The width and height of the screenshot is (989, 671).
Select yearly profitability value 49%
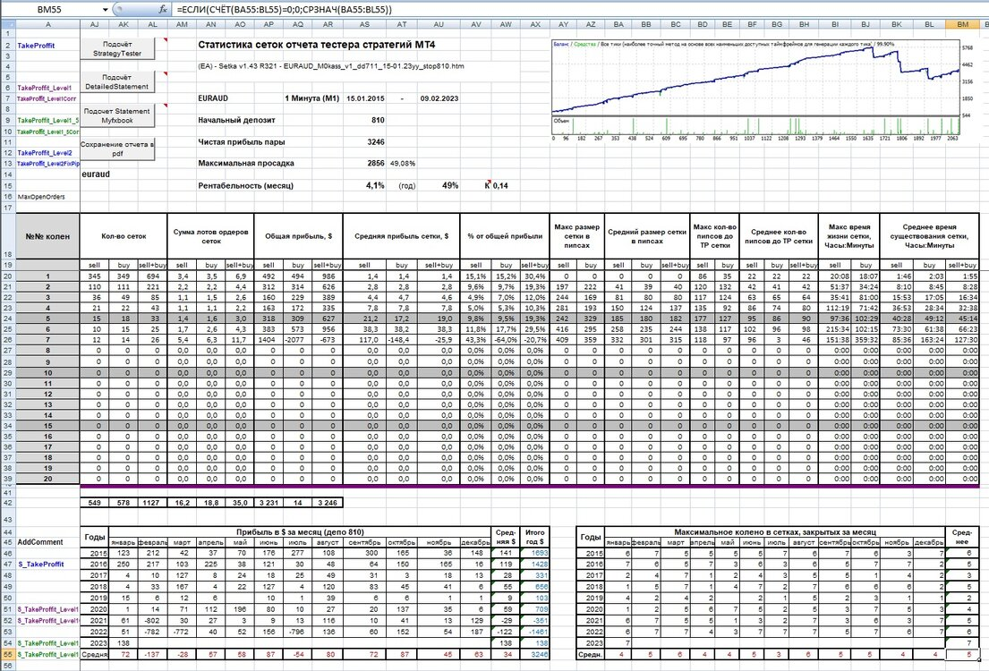pyautogui.click(x=439, y=185)
